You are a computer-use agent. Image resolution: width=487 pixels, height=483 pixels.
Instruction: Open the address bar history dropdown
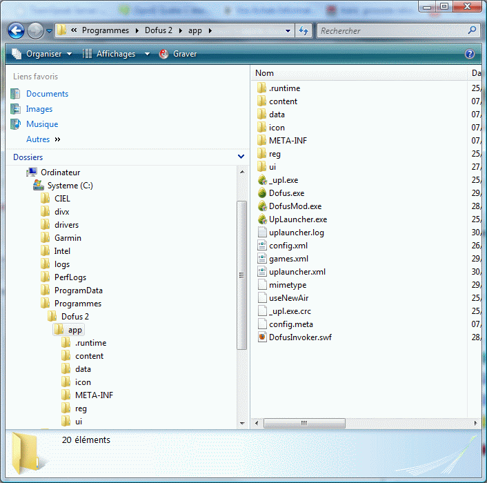pos(288,31)
